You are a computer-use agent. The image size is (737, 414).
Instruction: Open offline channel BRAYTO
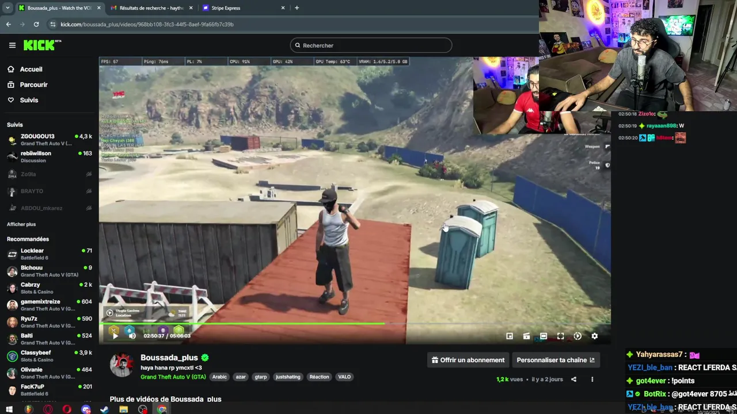click(50, 191)
